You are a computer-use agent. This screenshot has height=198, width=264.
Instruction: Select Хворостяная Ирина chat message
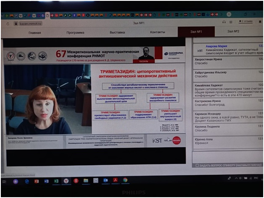pos(228,63)
